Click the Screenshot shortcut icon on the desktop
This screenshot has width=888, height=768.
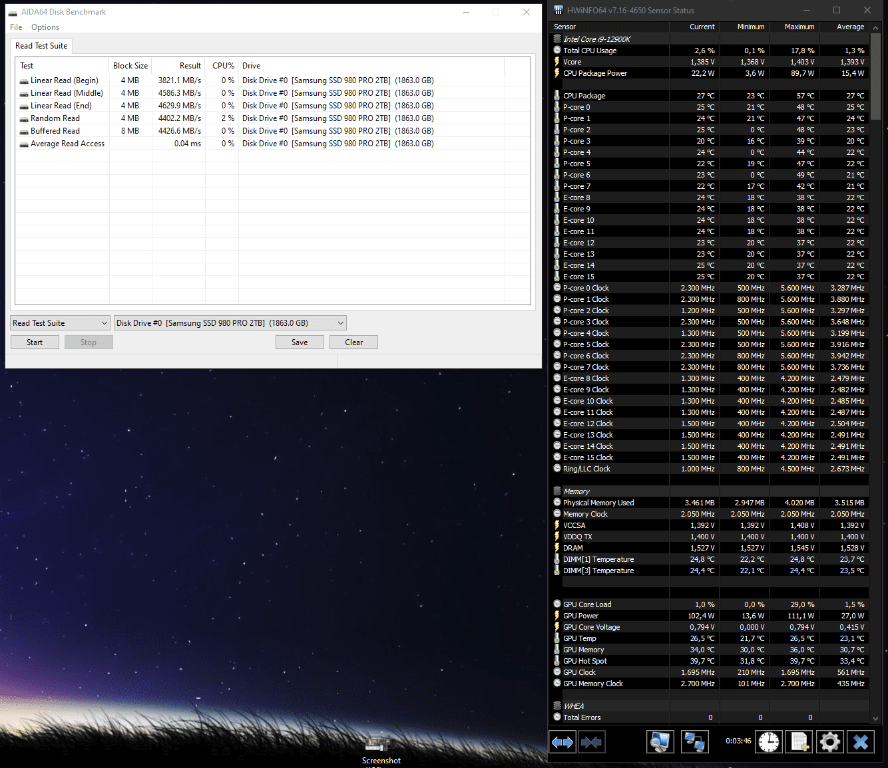[x=381, y=744]
